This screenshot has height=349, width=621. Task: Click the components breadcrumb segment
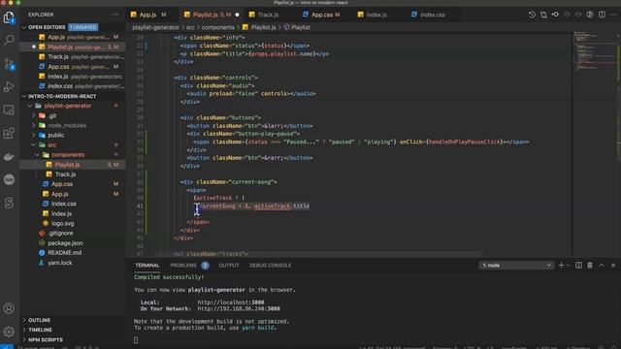click(217, 27)
